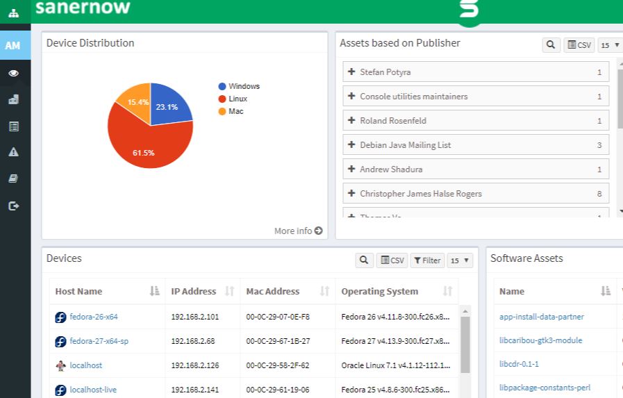Open the fedora-26-x64 device link
Viewport: 623px width, 398px height.
(94, 317)
